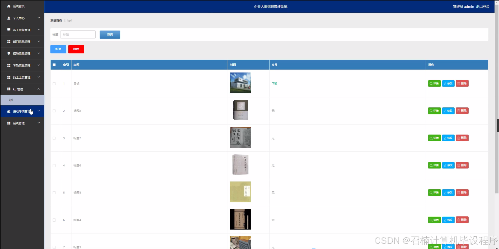Focus the 标题 search input field

click(78, 34)
